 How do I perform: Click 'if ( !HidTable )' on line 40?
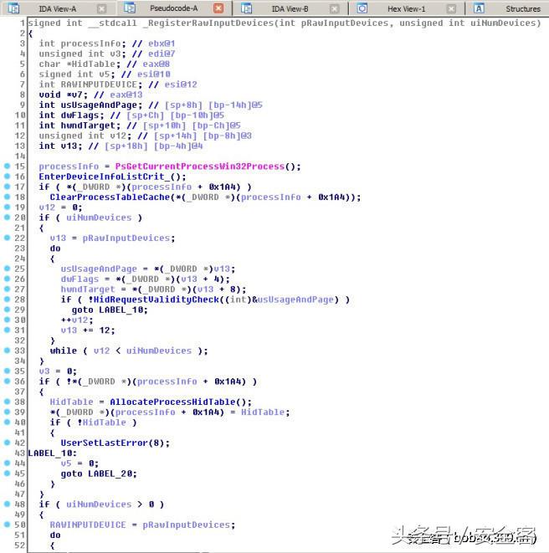[93, 422]
